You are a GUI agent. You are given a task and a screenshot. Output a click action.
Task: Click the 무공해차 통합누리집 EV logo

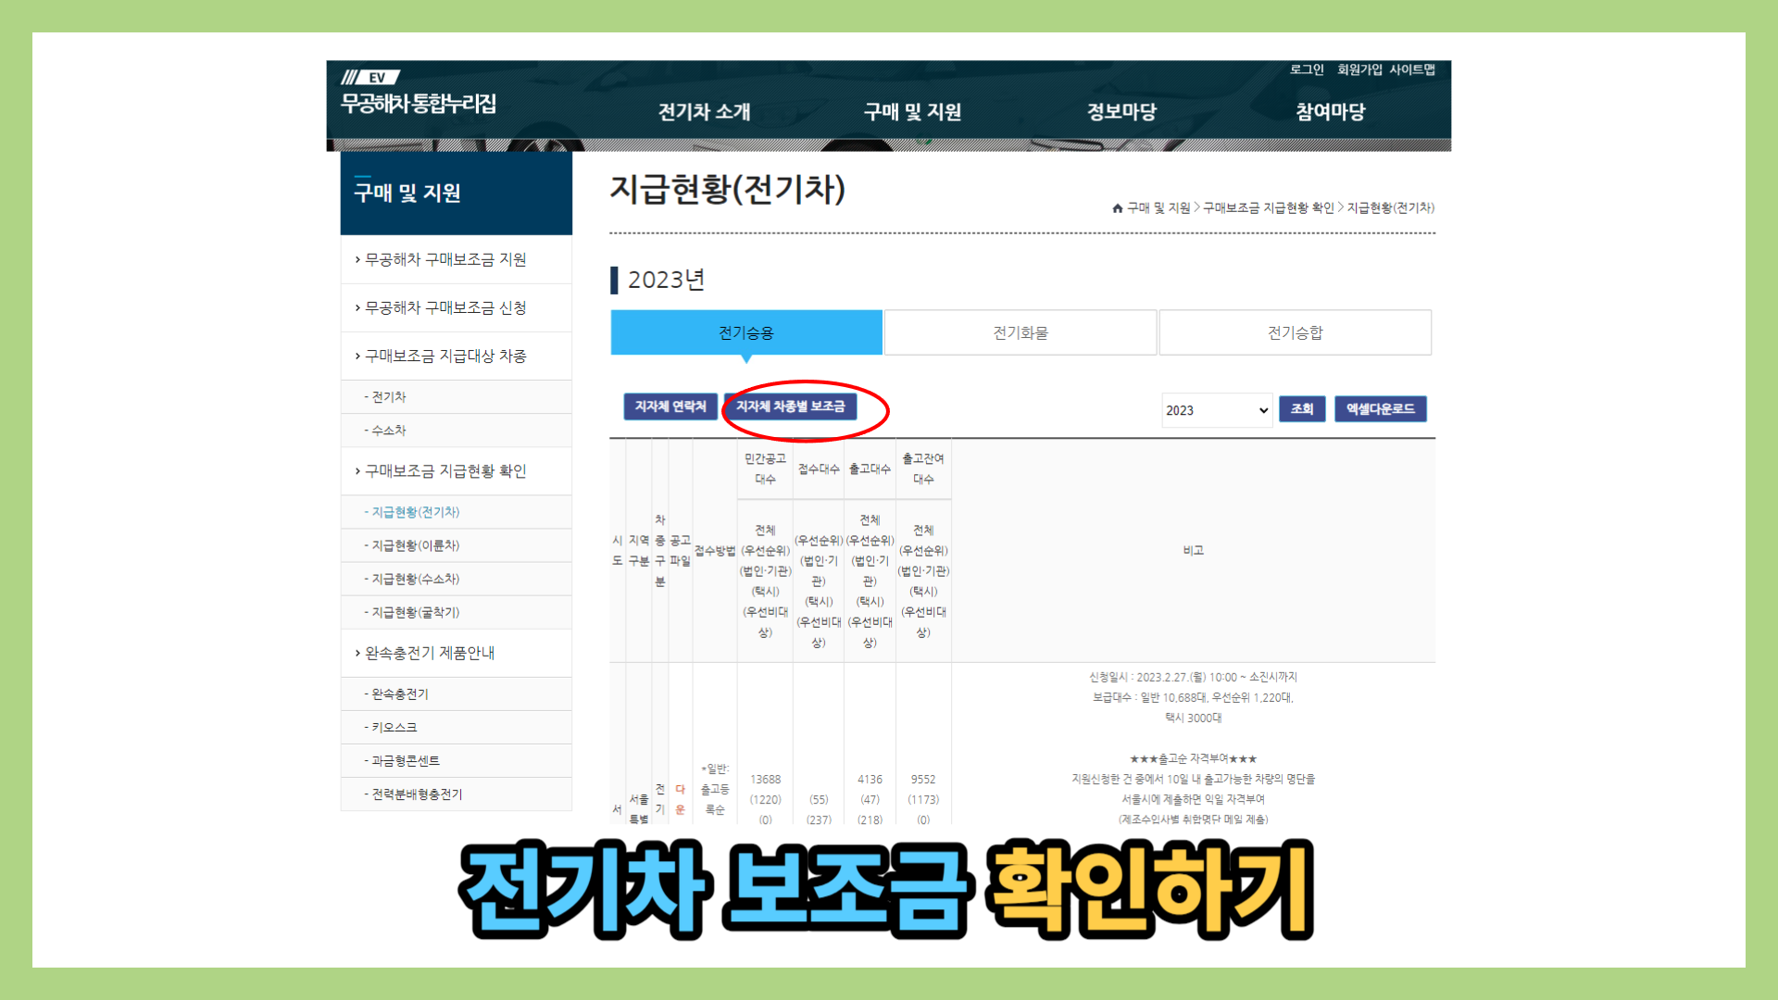click(419, 93)
